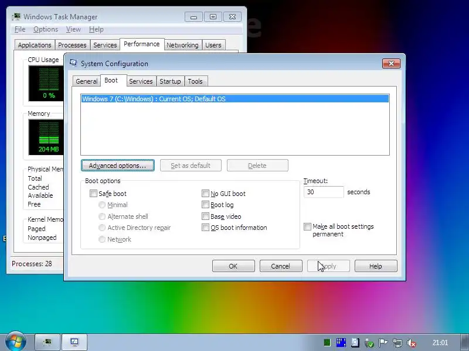
Task: Show the clock reading 21:01
Action: click(x=440, y=343)
